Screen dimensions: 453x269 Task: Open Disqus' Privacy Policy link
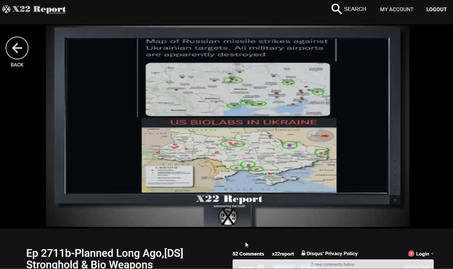tap(332, 254)
